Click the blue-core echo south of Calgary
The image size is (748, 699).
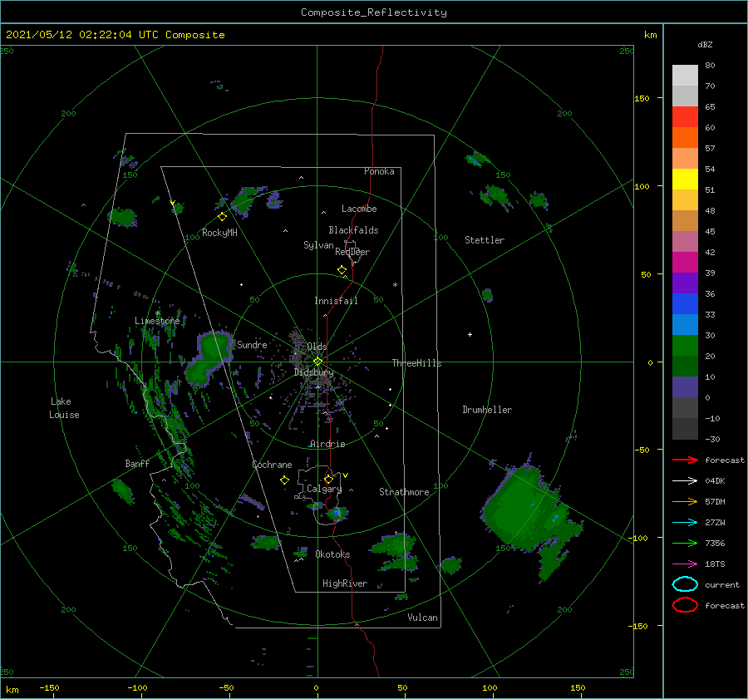coord(337,514)
